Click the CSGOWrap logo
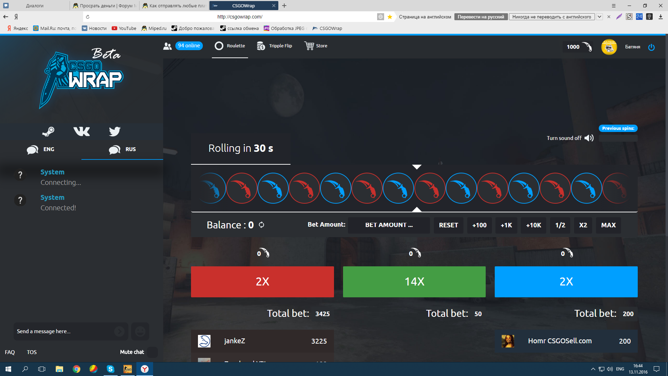668x376 pixels. [x=82, y=79]
